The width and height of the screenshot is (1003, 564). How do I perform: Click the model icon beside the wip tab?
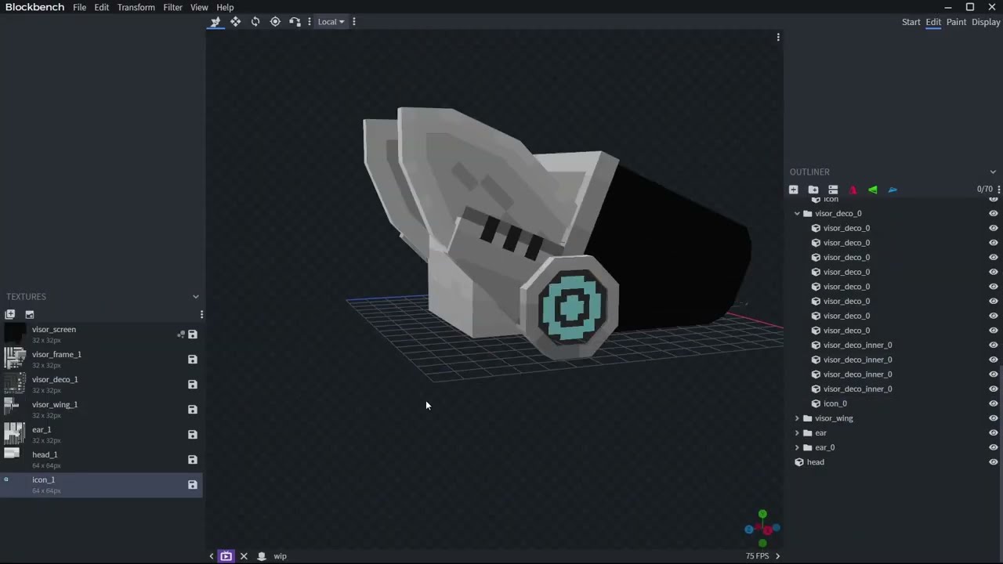point(262,556)
